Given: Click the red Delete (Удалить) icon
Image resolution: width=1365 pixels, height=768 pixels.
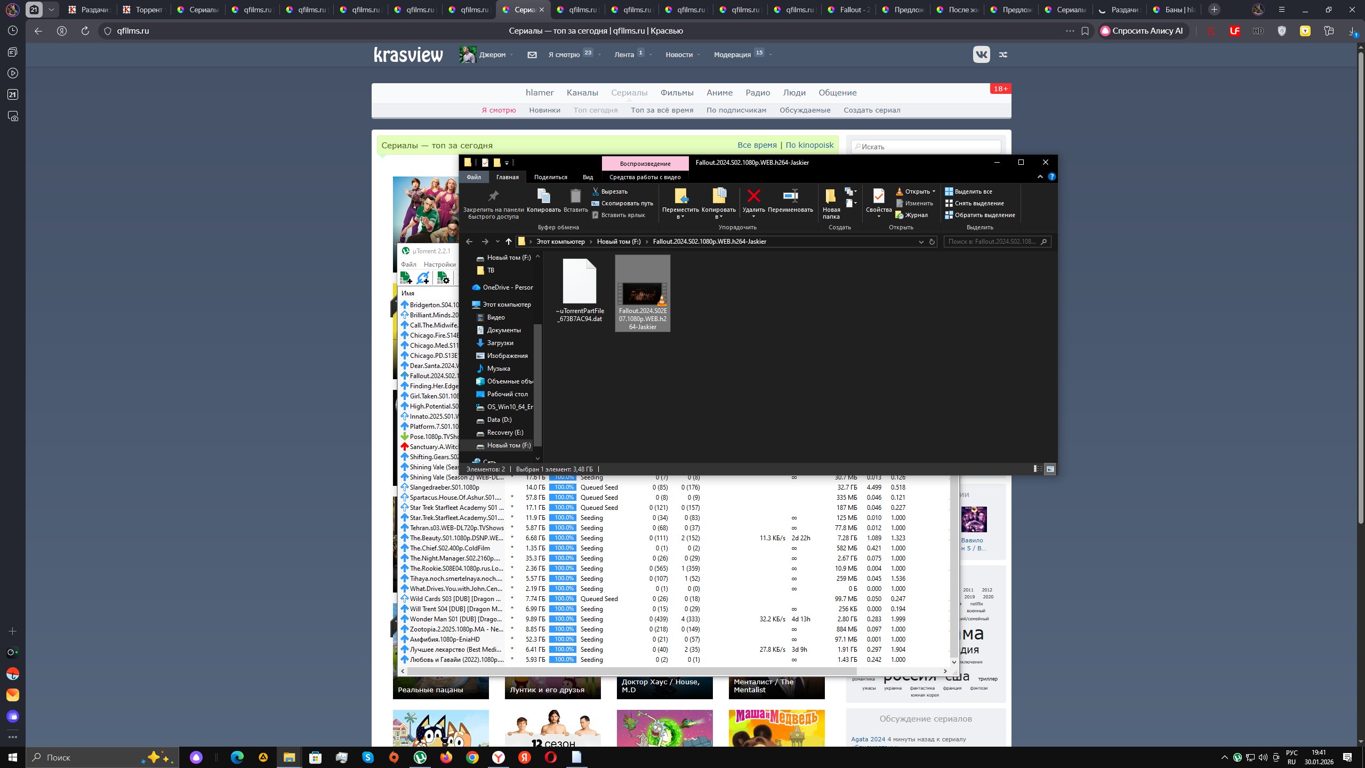Looking at the screenshot, I should pos(753,196).
